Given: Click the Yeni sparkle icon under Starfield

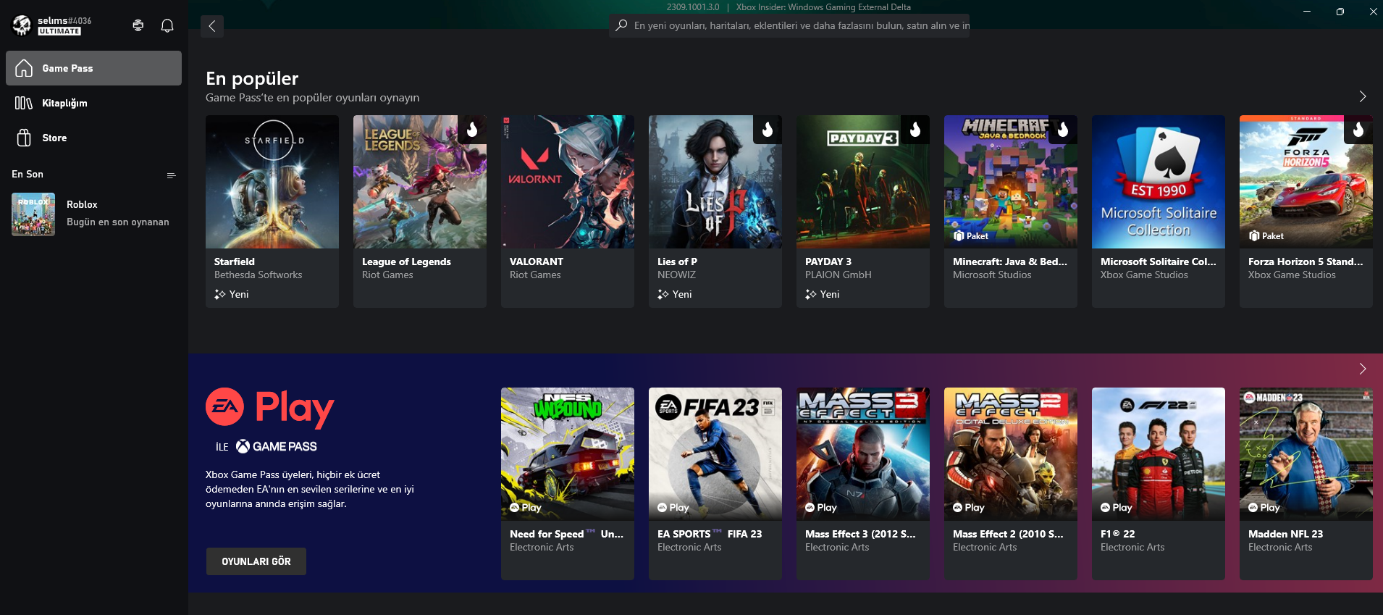Looking at the screenshot, I should (x=219, y=294).
